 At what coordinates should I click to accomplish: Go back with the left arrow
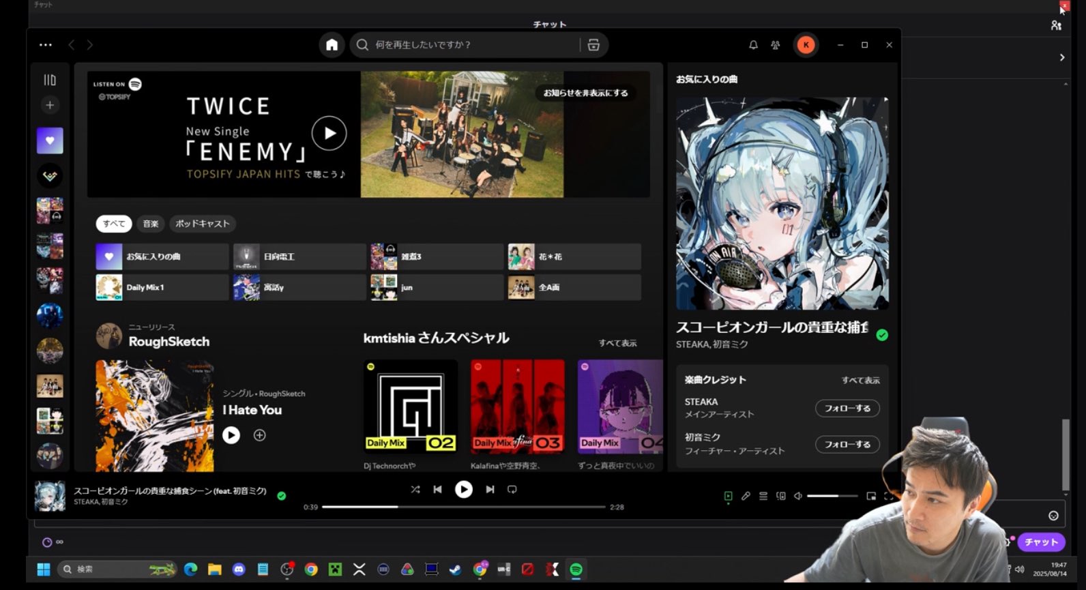(71, 45)
